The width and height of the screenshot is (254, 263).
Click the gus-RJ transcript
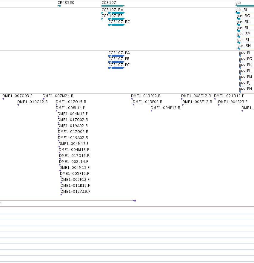246,43
